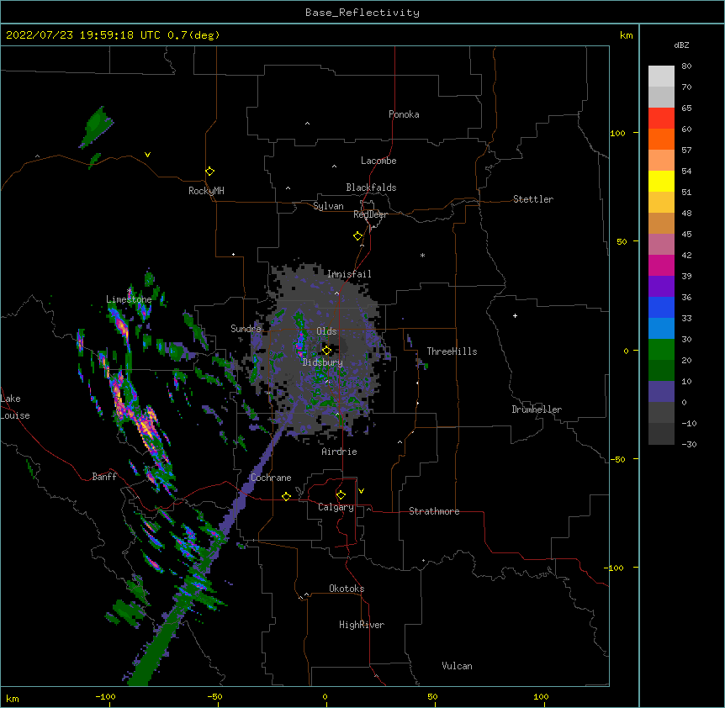725x708 pixels.
Task: Click the -100 tick label on the right axis
Action: coord(615,568)
